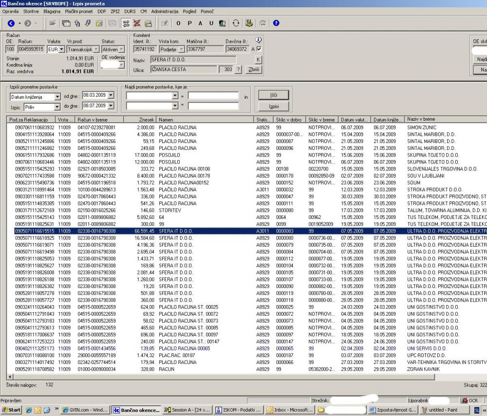Open the 'od dne' date picker dropdown
The width and height of the screenshot is (487, 416).
110,95
